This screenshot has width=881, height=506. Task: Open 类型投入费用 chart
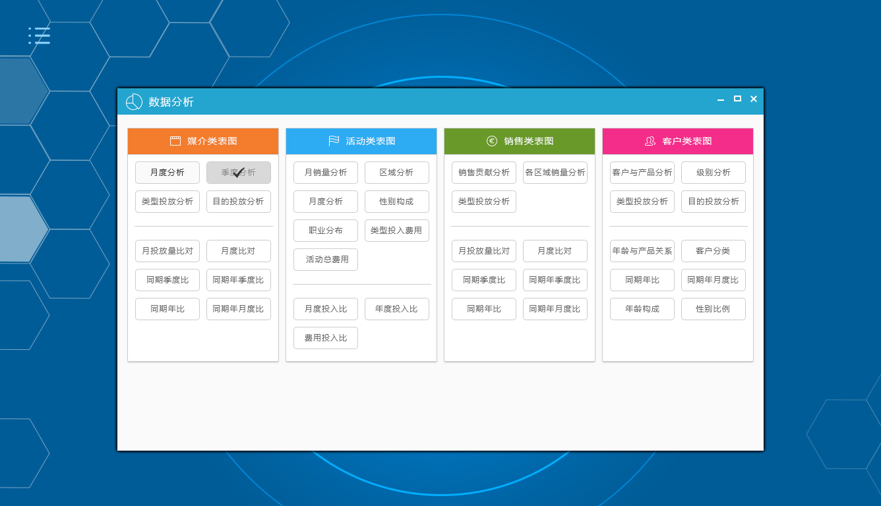click(x=397, y=231)
